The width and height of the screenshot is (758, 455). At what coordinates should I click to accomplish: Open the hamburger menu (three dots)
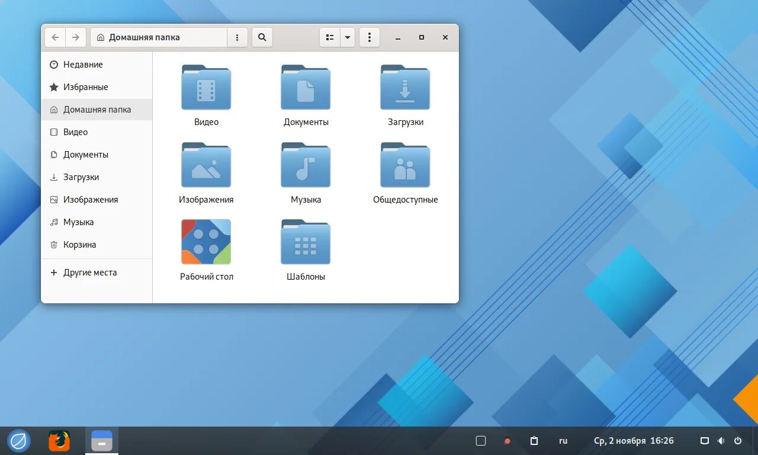(x=370, y=37)
